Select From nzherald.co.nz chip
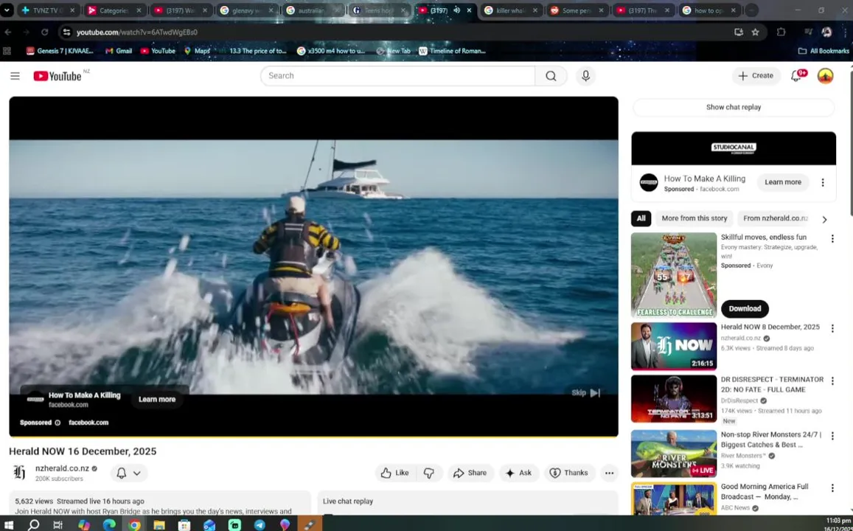The width and height of the screenshot is (853, 531). tap(776, 218)
